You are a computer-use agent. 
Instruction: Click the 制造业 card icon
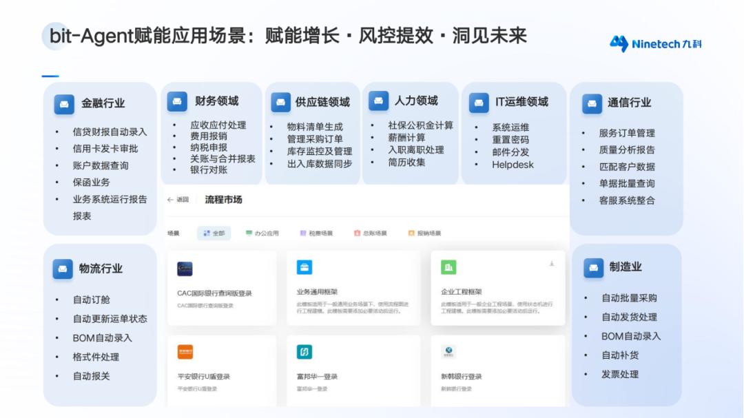pyautogui.click(x=593, y=268)
